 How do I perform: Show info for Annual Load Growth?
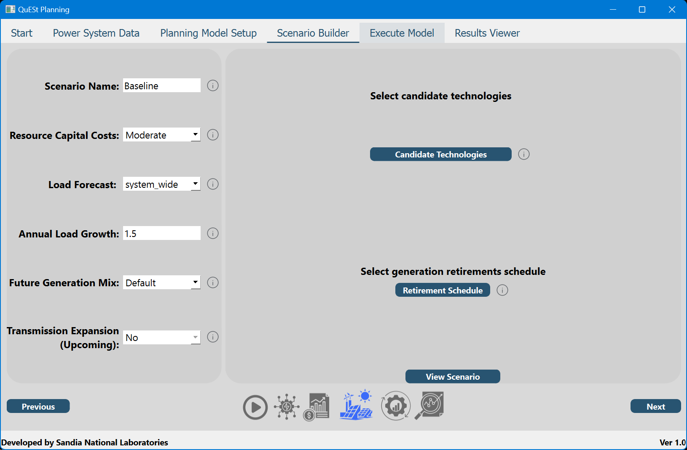click(213, 234)
